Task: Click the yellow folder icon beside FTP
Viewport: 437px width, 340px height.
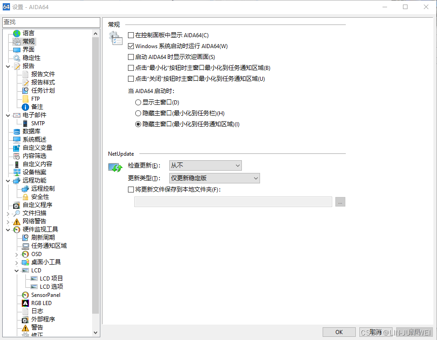Action: pyautogui.click(x=25, y=99)
